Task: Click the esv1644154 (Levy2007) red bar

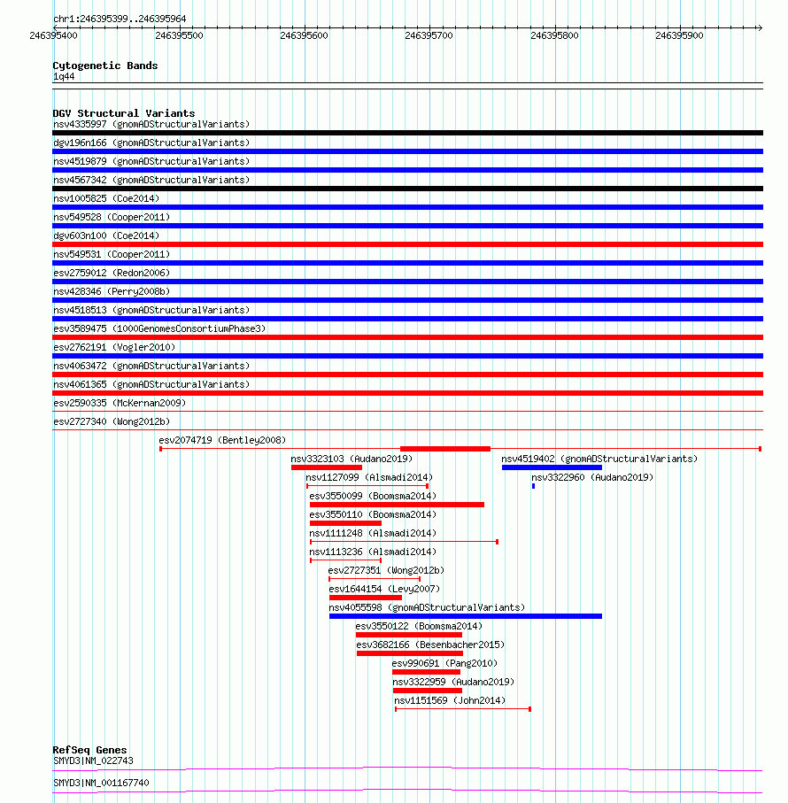Action: (366, 598)
